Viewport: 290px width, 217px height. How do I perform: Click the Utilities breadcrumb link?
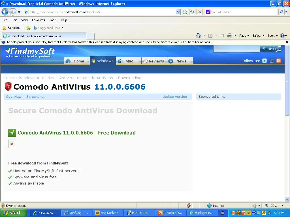(x=47, y=78)
